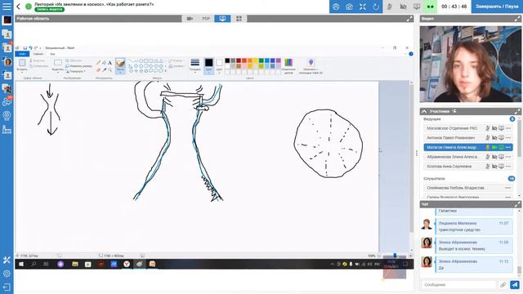The height and width of the screenshot is (294, 523).
Task: Toggle your camera in the top bar
Action: pos(403,7)
